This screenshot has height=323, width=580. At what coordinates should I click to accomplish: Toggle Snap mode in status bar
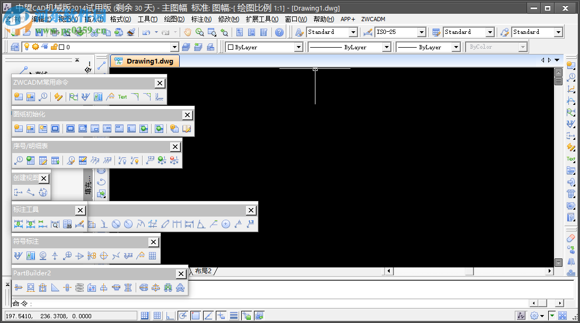point(145,316)
